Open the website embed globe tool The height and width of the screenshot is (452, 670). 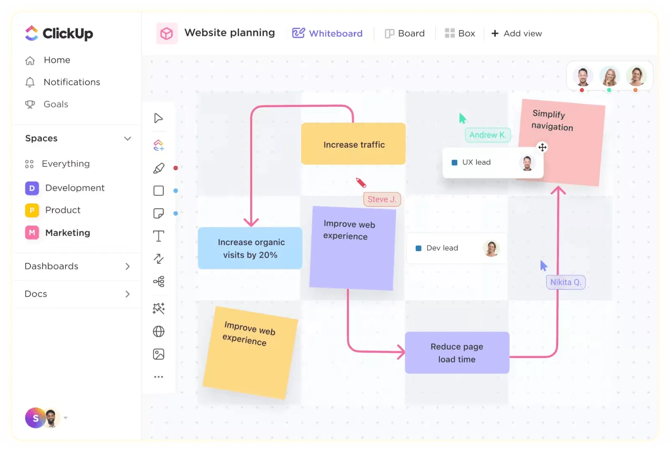click(159, 331)
